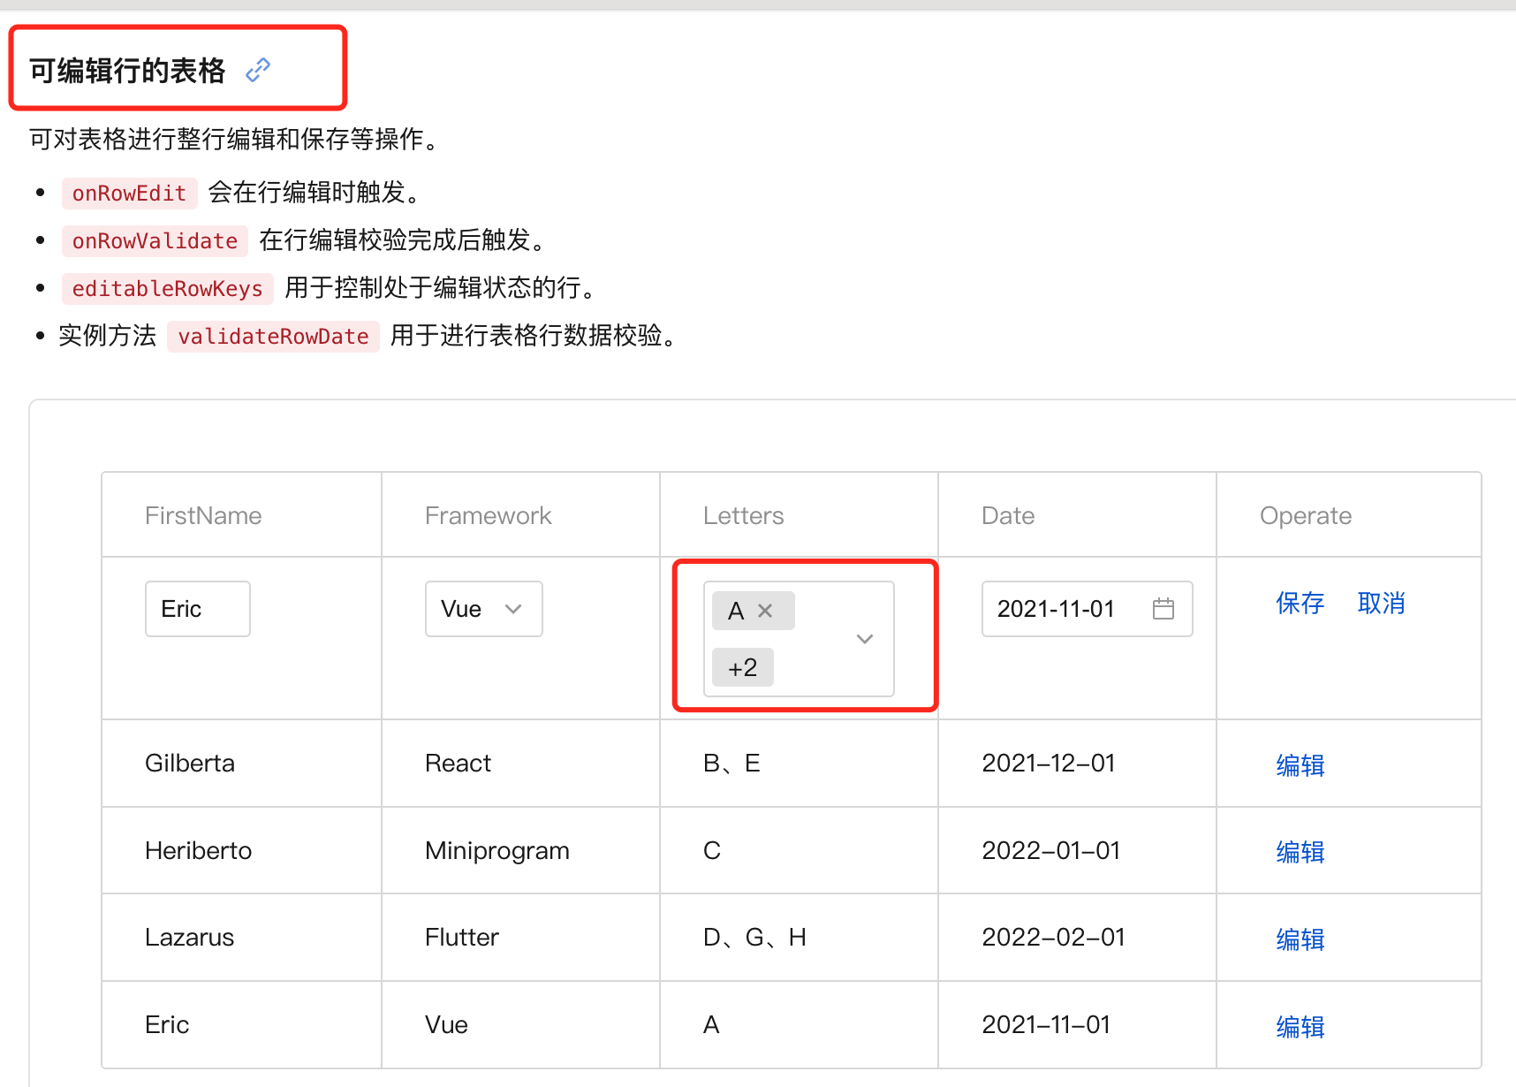Save the edited row with 保存
Screen dimensions: 1516x1087
(x=1300, y=604)
